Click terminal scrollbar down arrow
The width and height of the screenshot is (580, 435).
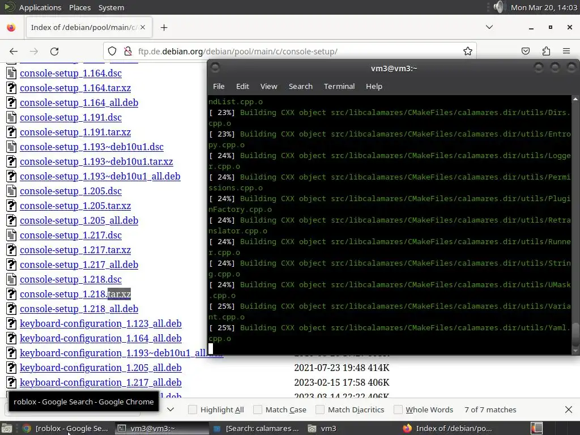[575, 351]
